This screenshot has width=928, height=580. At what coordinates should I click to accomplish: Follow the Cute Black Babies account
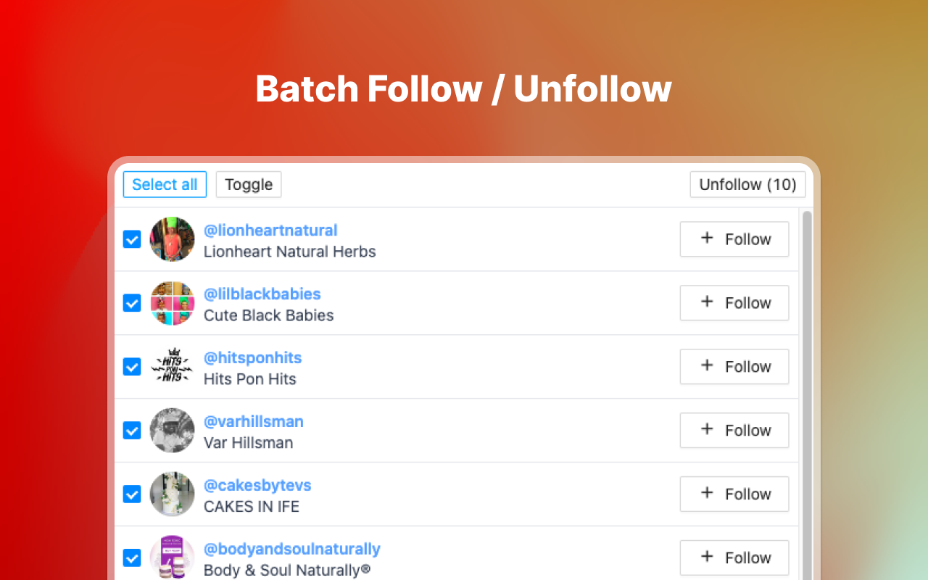point(734,303)
